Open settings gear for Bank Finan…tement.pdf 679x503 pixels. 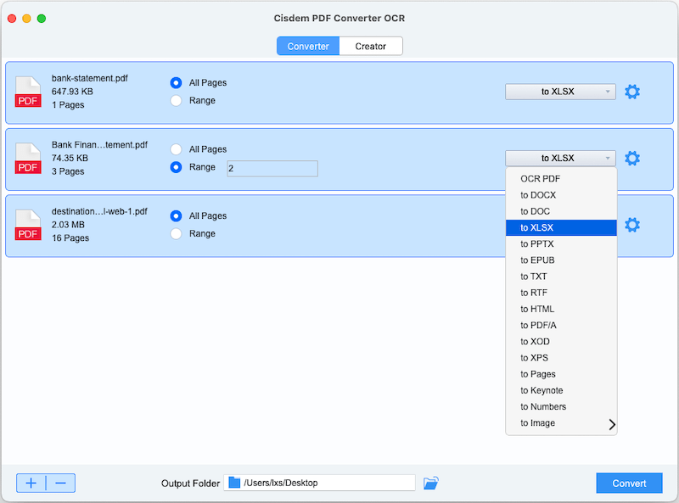631,159
